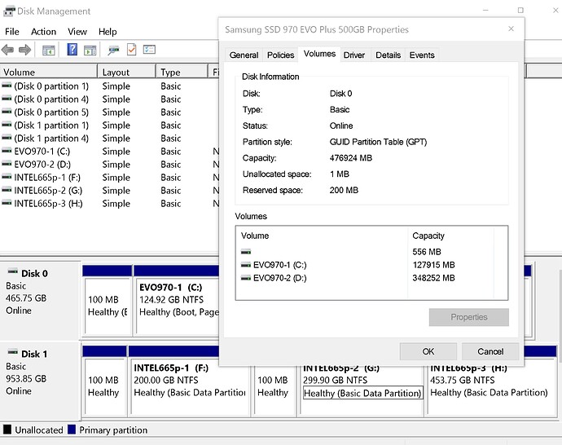The height and width of the screenshot is (445, 562).
Task: Click the unnamed 556 MB volume icon
Action: [246, 252]
